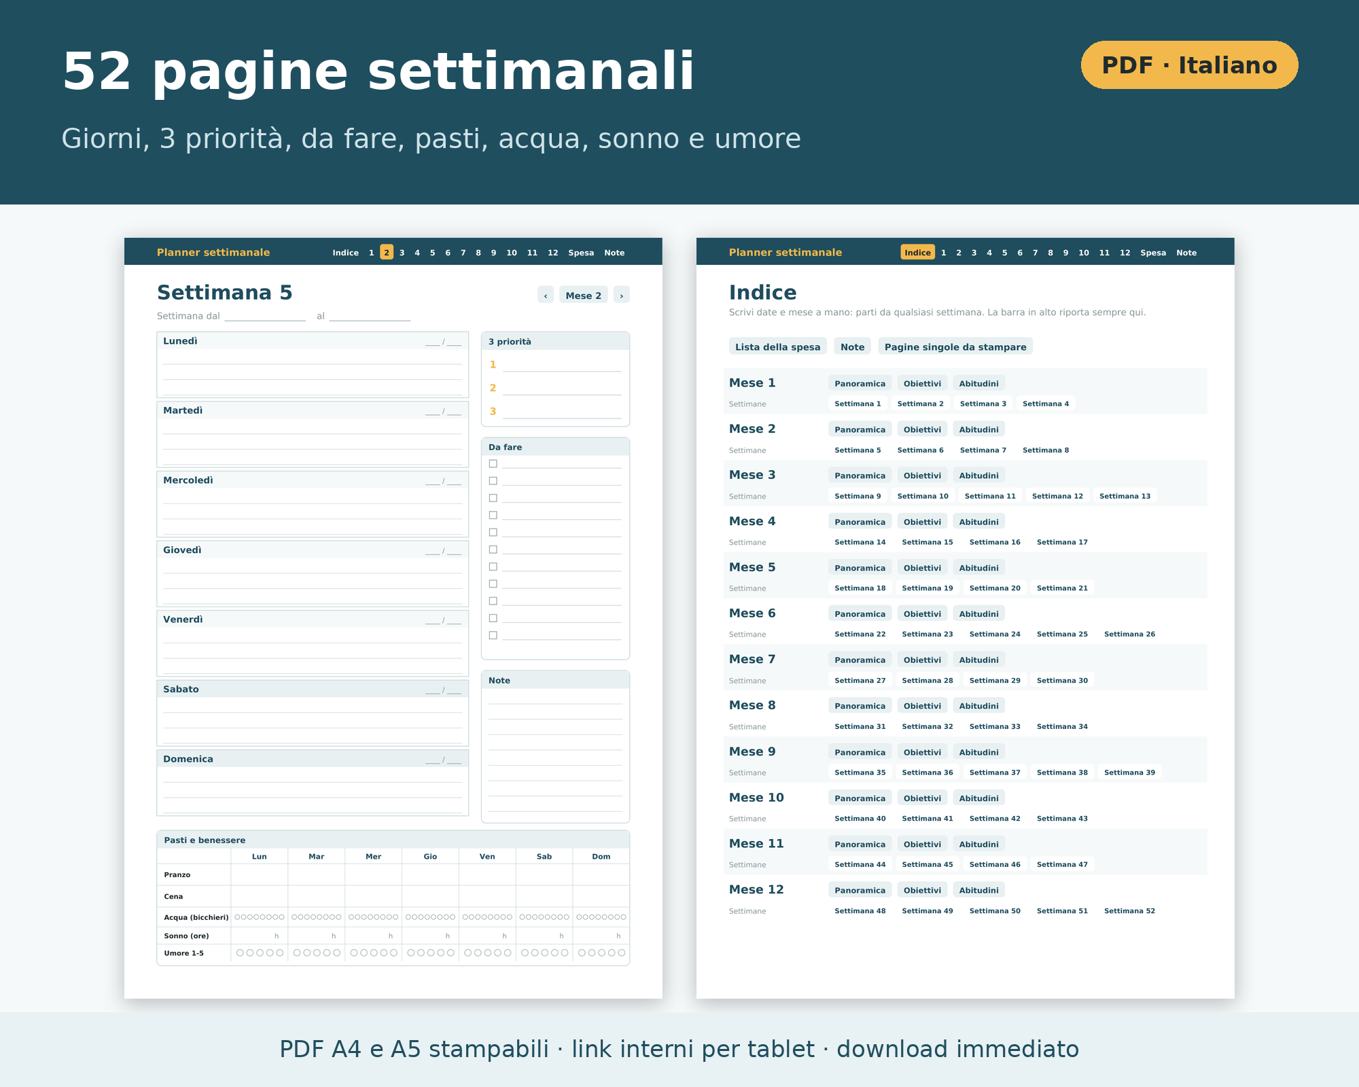Click Settimana dal start date line

265,317
